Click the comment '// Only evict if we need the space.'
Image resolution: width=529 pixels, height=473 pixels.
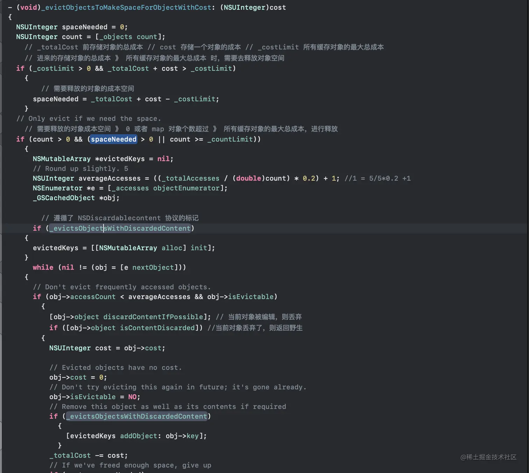tap(89, 119)
